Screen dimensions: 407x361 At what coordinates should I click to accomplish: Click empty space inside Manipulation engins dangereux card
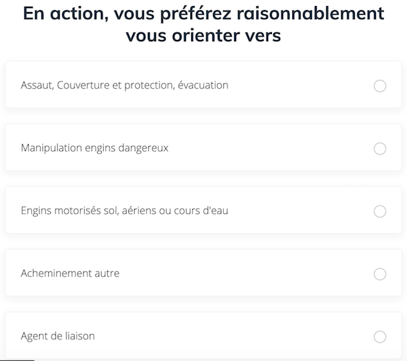click(x=271, y=148)
